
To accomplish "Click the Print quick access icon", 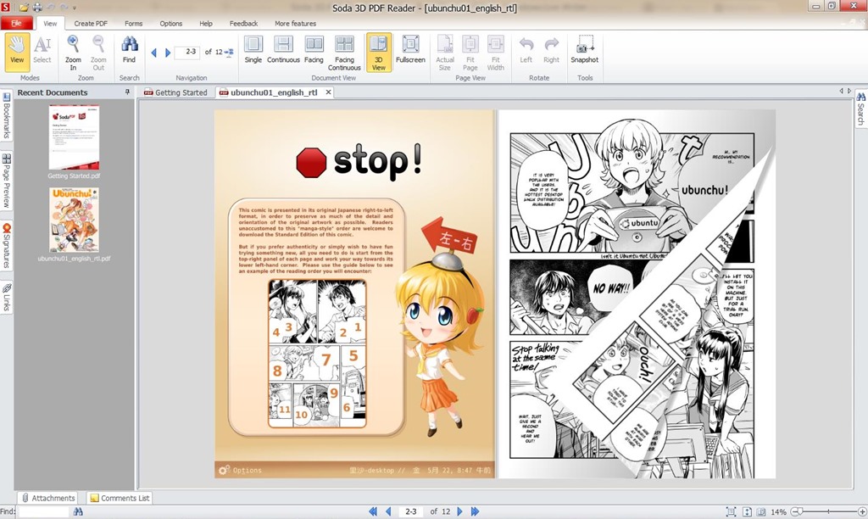I will click(x=37, y=7).
